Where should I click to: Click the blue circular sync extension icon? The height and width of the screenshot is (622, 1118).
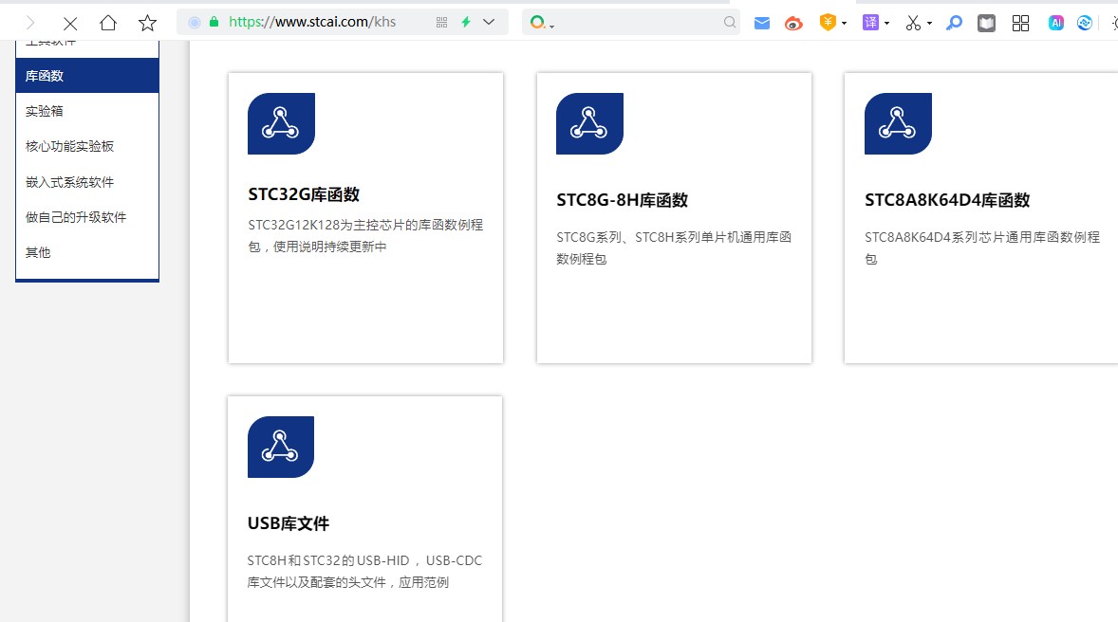click(x=1085, y=23)
